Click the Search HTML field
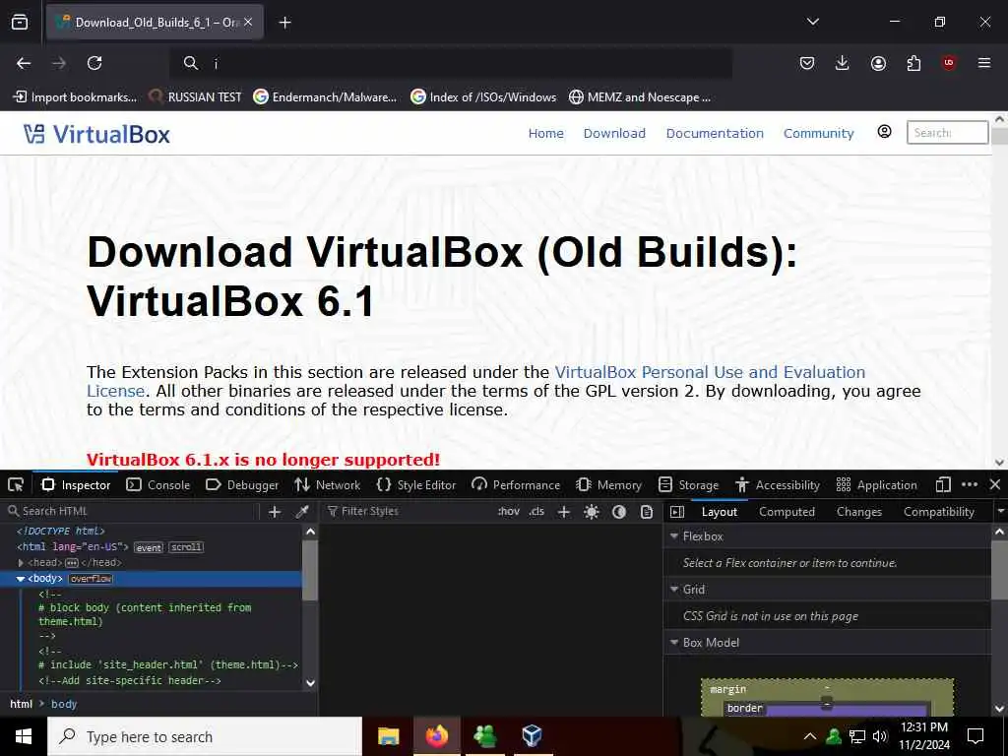Viewport: 1008px width, 756px height. [132, 511]
